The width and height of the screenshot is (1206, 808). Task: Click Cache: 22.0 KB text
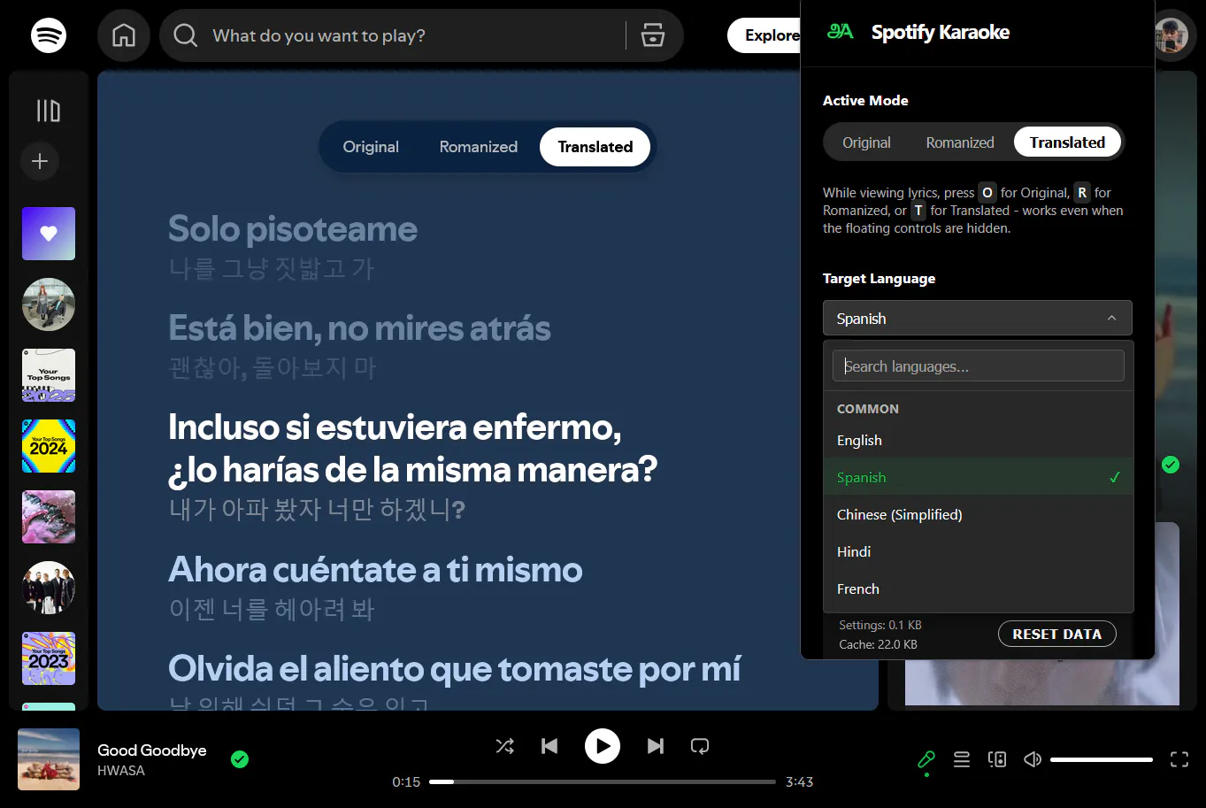(878, 644)
